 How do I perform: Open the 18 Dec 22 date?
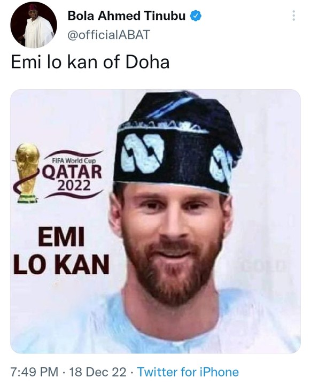click(x=98, y=372)
